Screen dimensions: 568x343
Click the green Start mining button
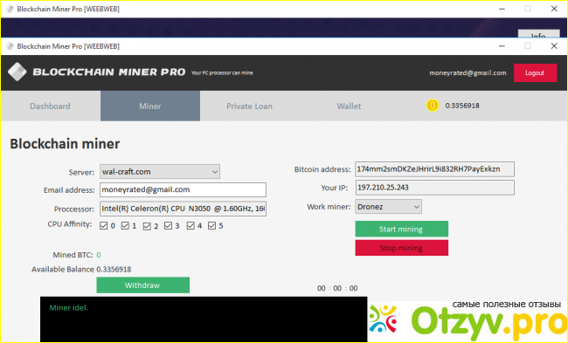click(402, 229)
